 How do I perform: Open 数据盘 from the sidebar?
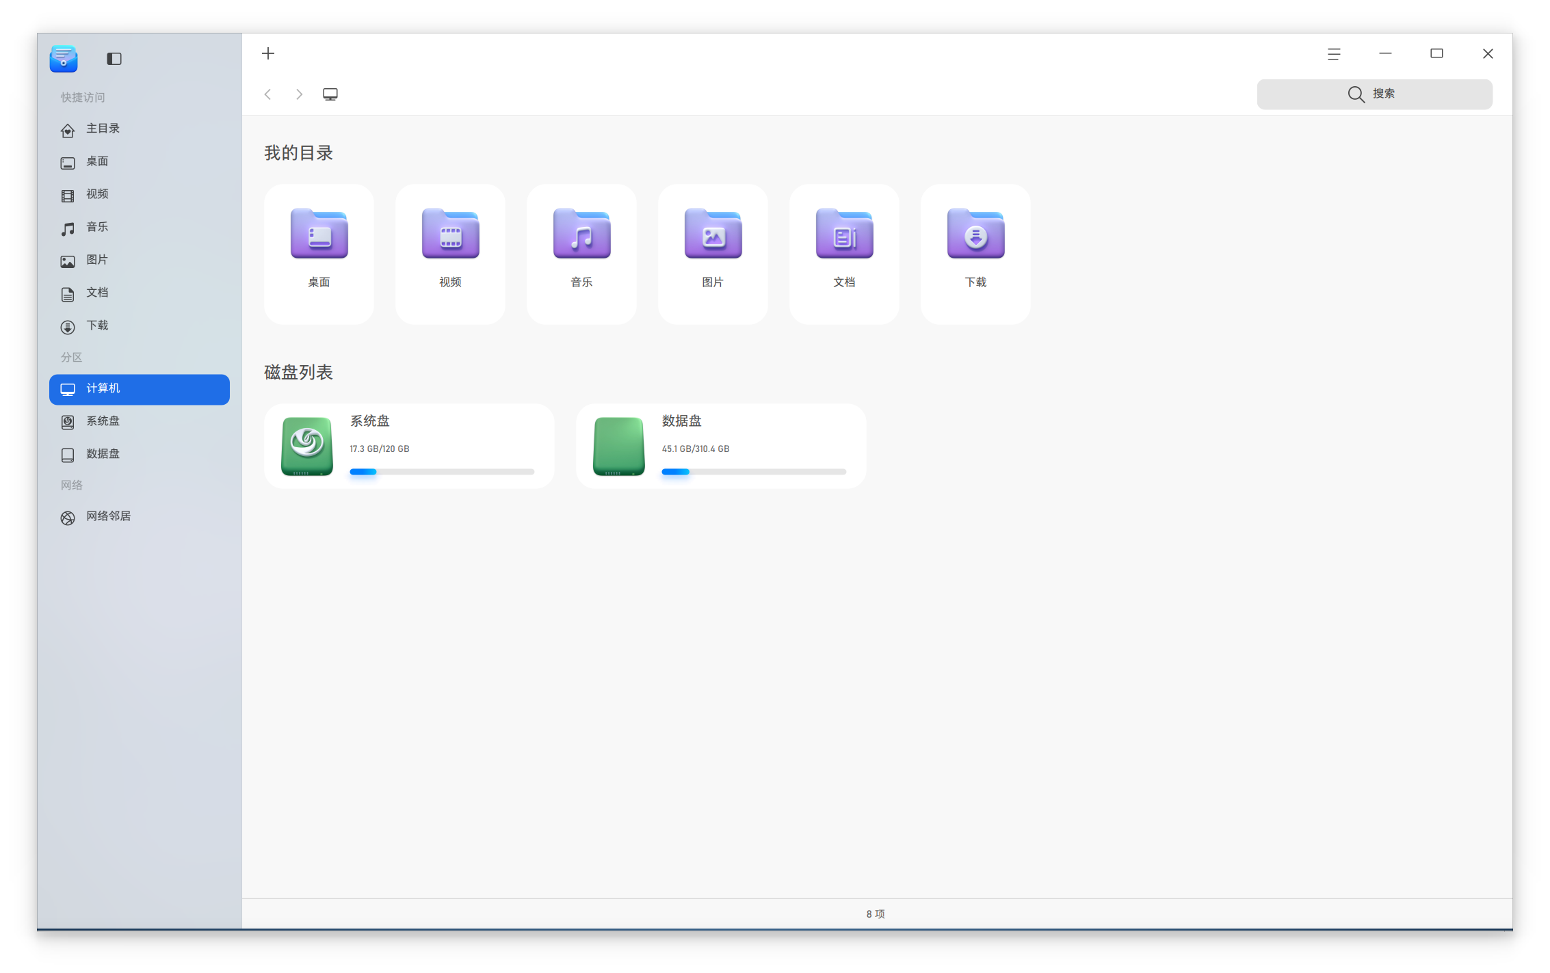(x=140, y=455)
